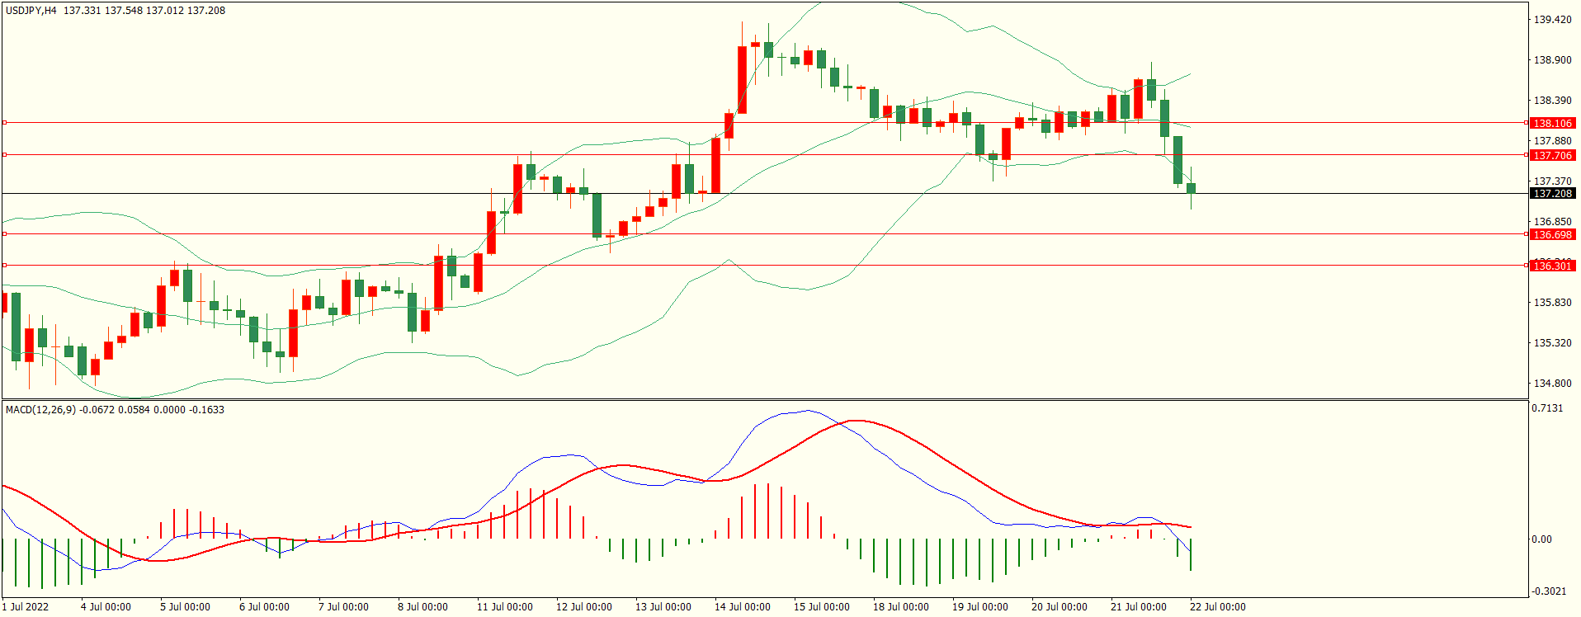Click the 13 Jul 00:00 date label

point(663,607)
